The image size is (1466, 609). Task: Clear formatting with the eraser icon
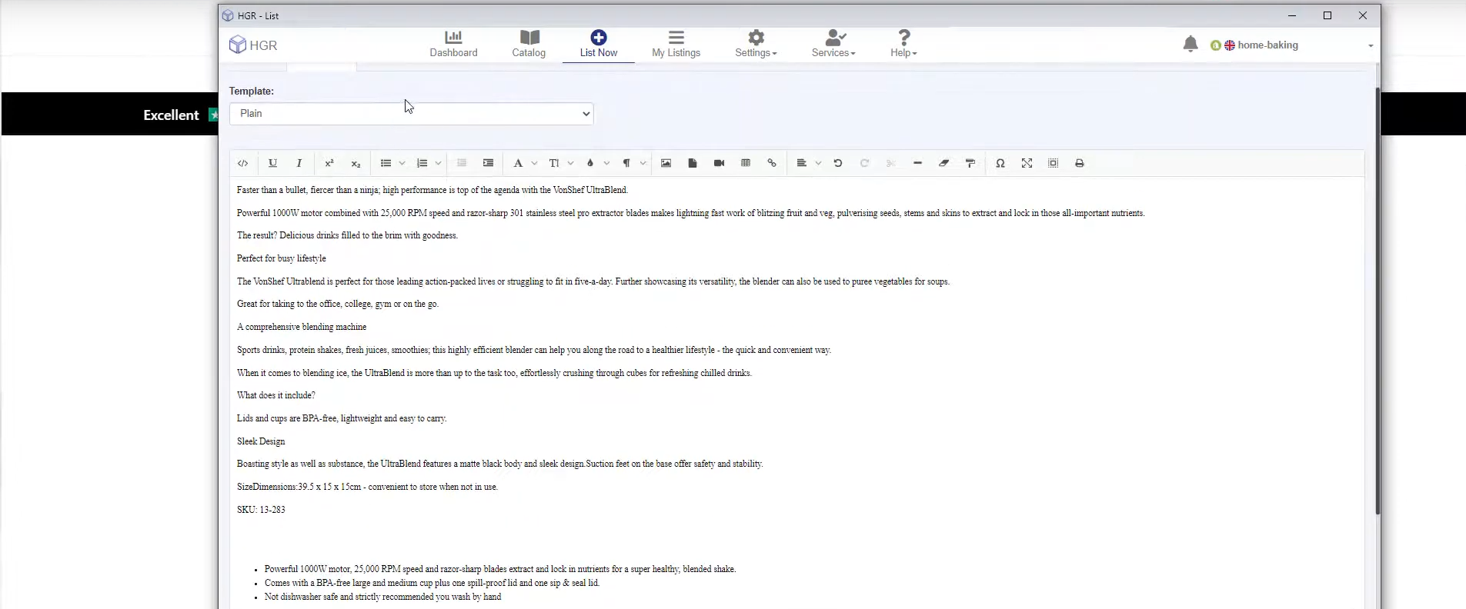[x=943, y=163]
